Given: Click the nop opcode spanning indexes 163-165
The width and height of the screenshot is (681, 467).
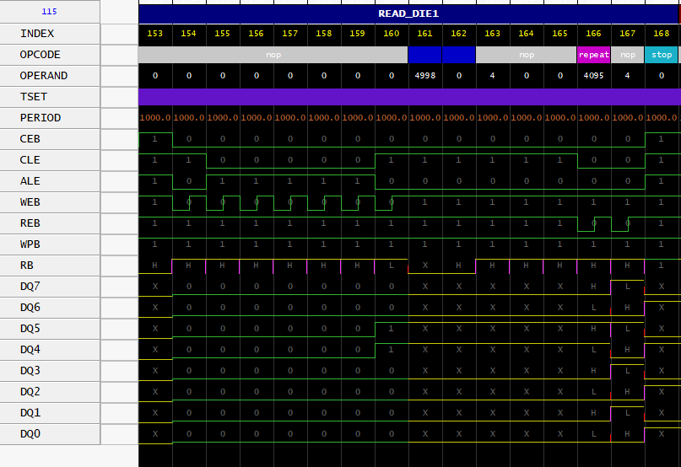Looking at the screenshot, I should click(x=527, y=55).
